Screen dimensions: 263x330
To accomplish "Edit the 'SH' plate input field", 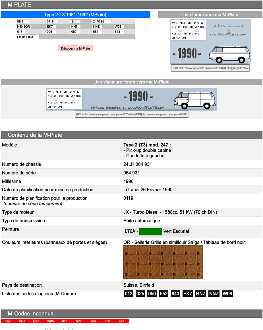I will (x=75, y=21).
